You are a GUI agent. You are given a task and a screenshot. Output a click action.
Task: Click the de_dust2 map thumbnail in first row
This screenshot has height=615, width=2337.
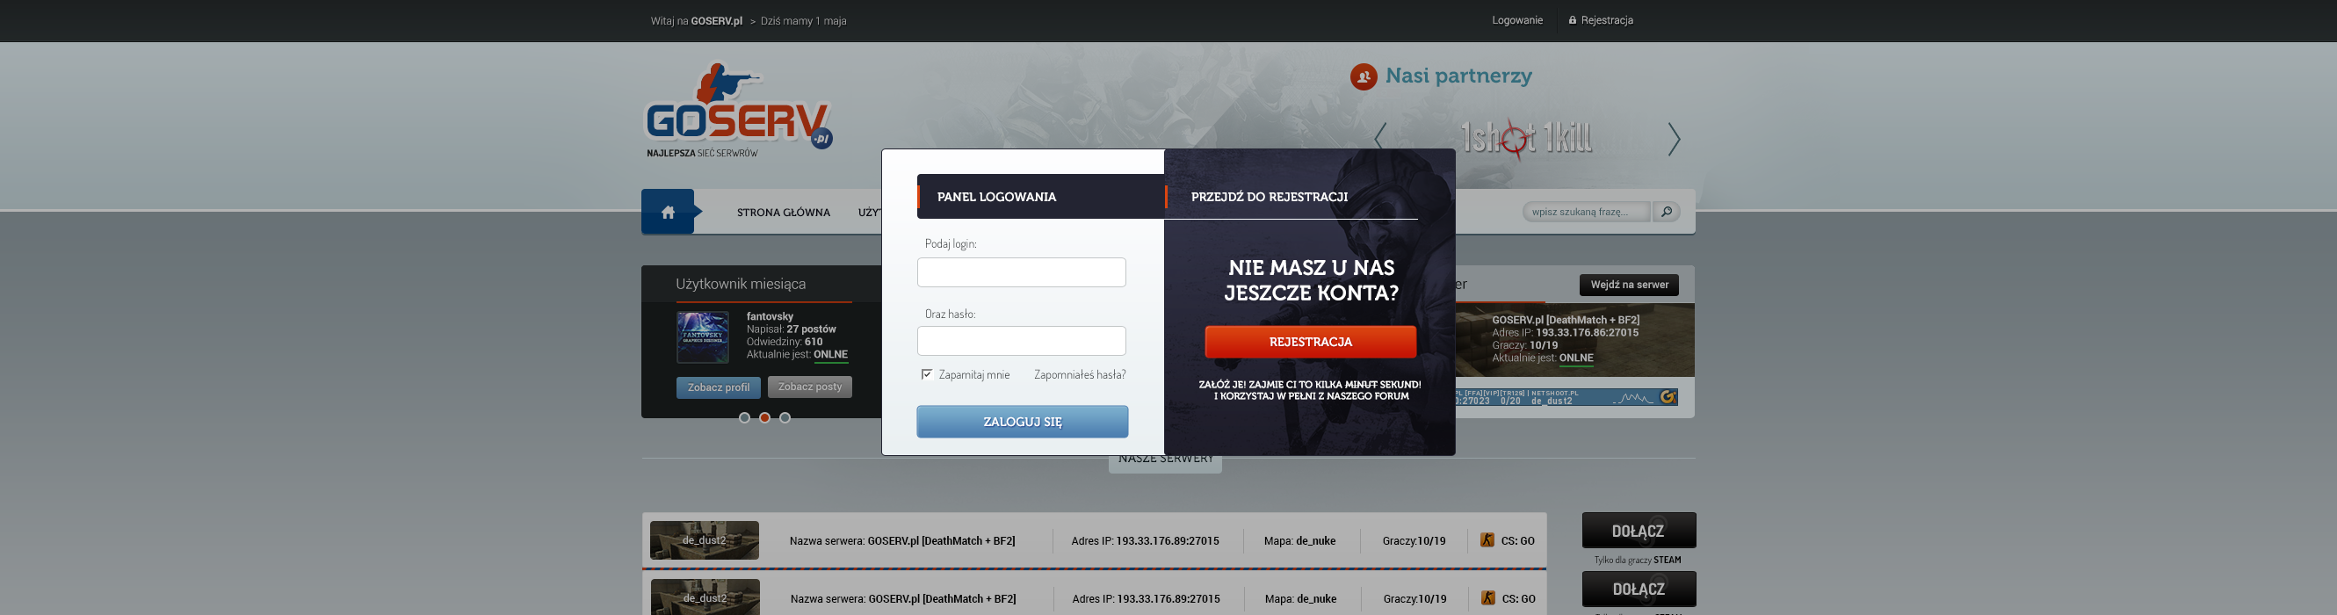coord(704,540)
